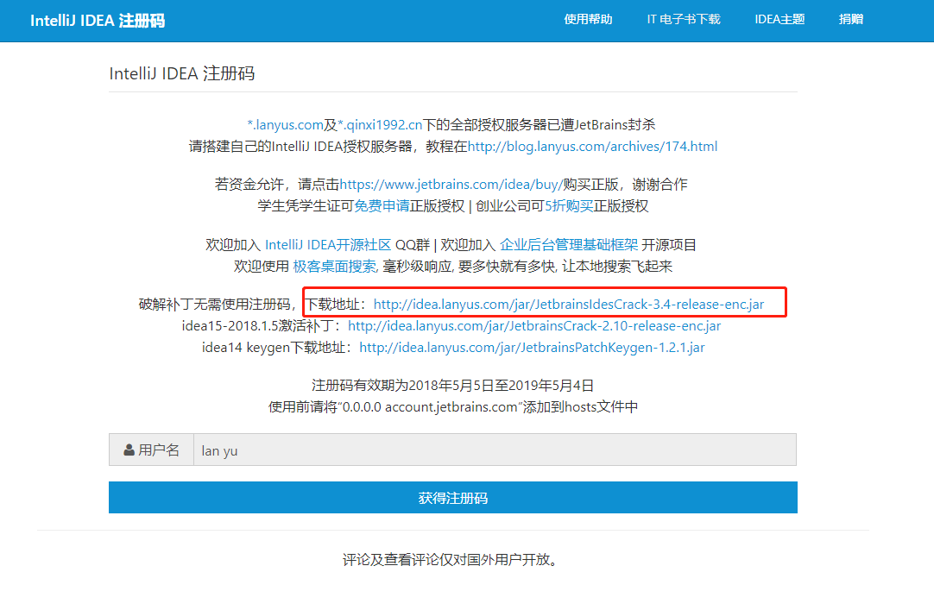Open the blog.lanyus.com archives 174 tutorial link
This screenshot has height=610, width=934.
(x=592, y=147)
